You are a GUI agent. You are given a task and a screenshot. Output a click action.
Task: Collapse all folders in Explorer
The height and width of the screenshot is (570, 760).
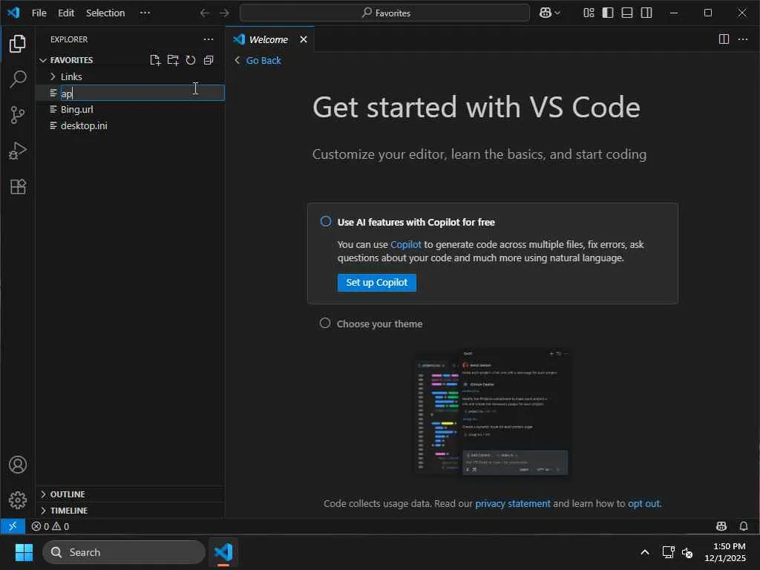point(209,60)
